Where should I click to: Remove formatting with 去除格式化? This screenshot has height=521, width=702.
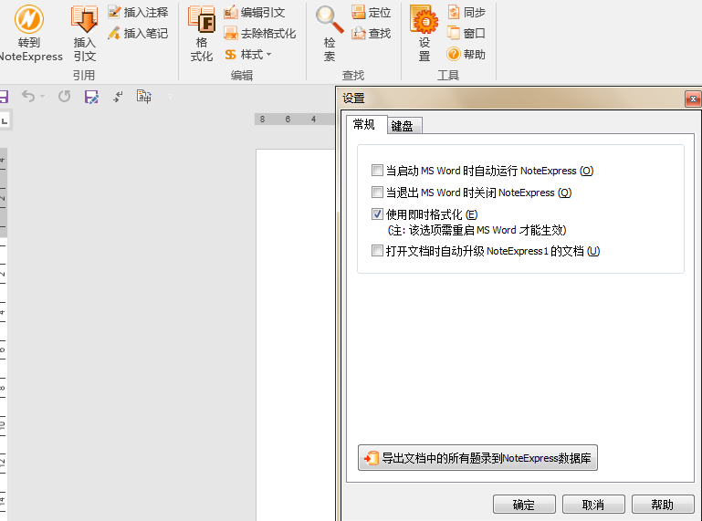[259, 33]
